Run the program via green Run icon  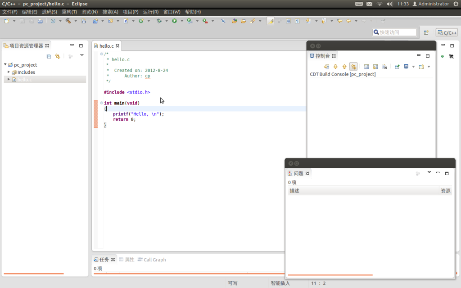(x=175, y=21)
